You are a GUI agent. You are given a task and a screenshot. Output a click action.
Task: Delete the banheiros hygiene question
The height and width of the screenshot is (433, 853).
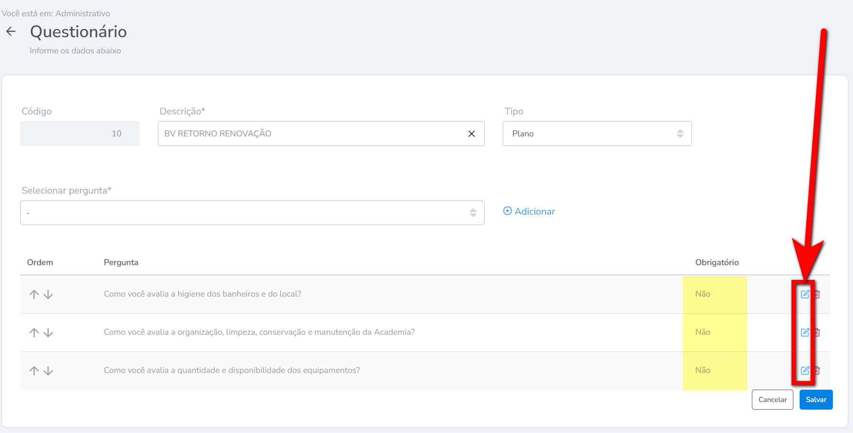pyautogui.click(x=817, y=294)
